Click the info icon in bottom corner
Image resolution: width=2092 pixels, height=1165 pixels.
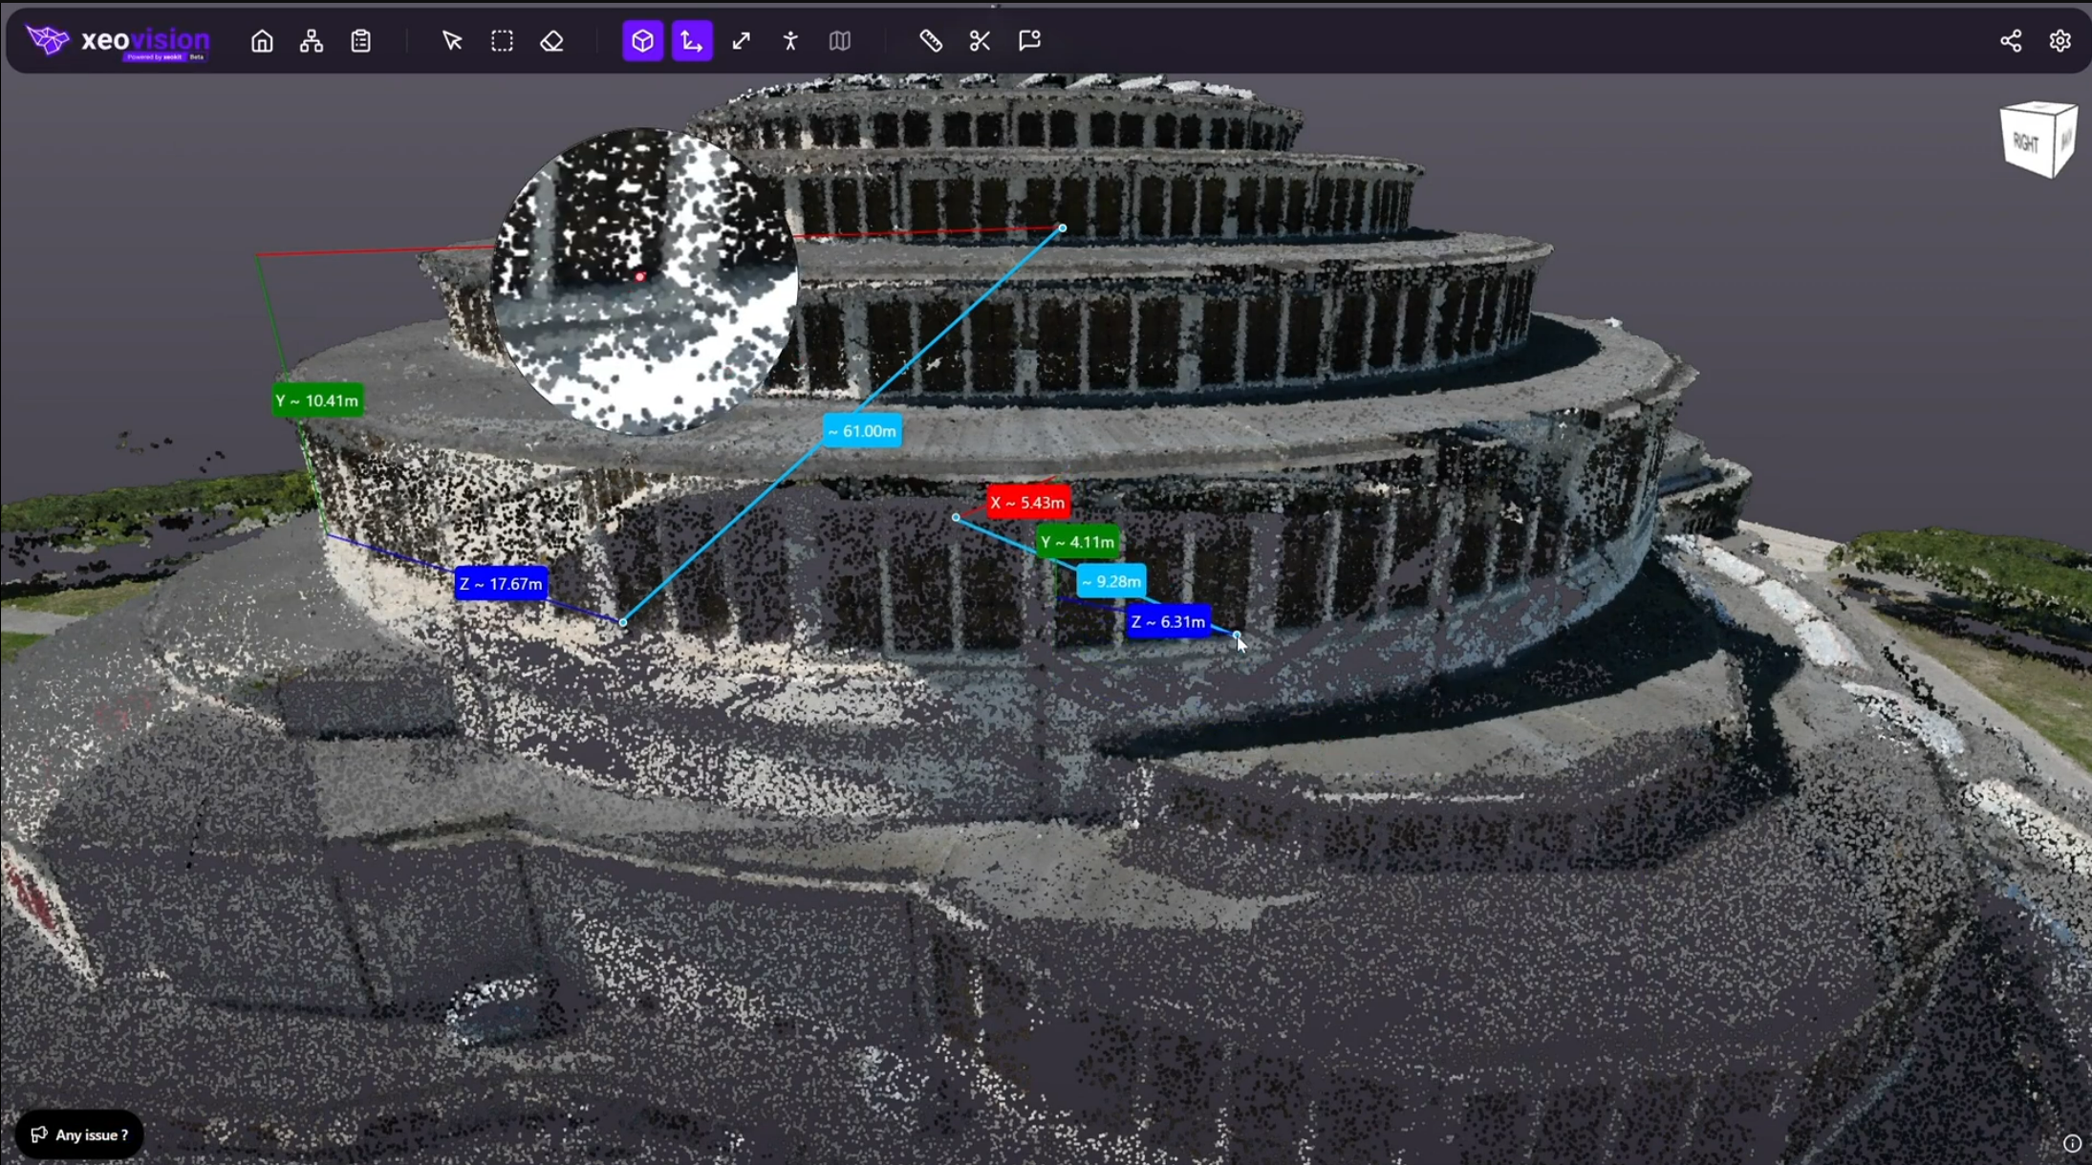click(x=2071, y=1143)
